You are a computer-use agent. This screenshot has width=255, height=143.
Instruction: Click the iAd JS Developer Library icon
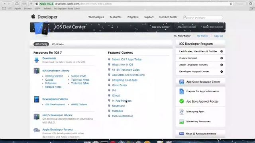37,117
